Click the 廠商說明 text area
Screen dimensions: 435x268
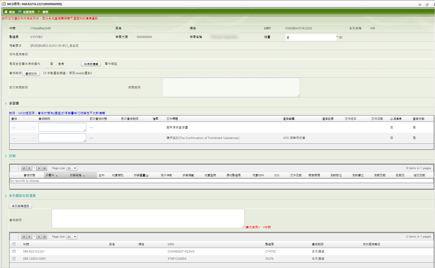pyautogui.click(x=231, y=87)
